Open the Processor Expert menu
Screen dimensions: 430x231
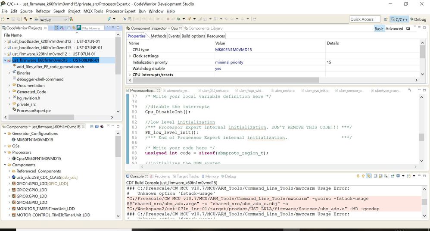(121, 11)
